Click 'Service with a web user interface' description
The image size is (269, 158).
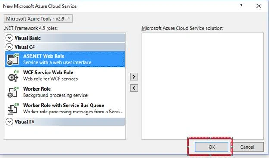click(57, 62)
